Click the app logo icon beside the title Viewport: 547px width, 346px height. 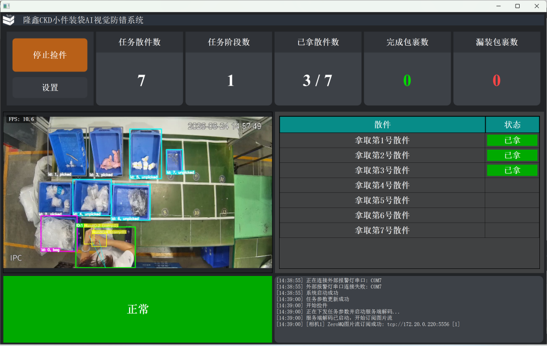click(9, 20)
